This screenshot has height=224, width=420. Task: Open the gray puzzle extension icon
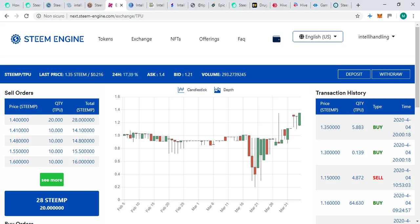point(389,16)
